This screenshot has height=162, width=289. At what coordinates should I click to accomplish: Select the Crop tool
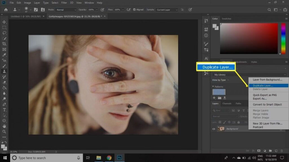(4, 44)
